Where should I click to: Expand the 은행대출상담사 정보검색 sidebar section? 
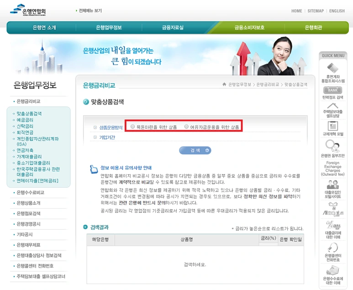(39, 255)
